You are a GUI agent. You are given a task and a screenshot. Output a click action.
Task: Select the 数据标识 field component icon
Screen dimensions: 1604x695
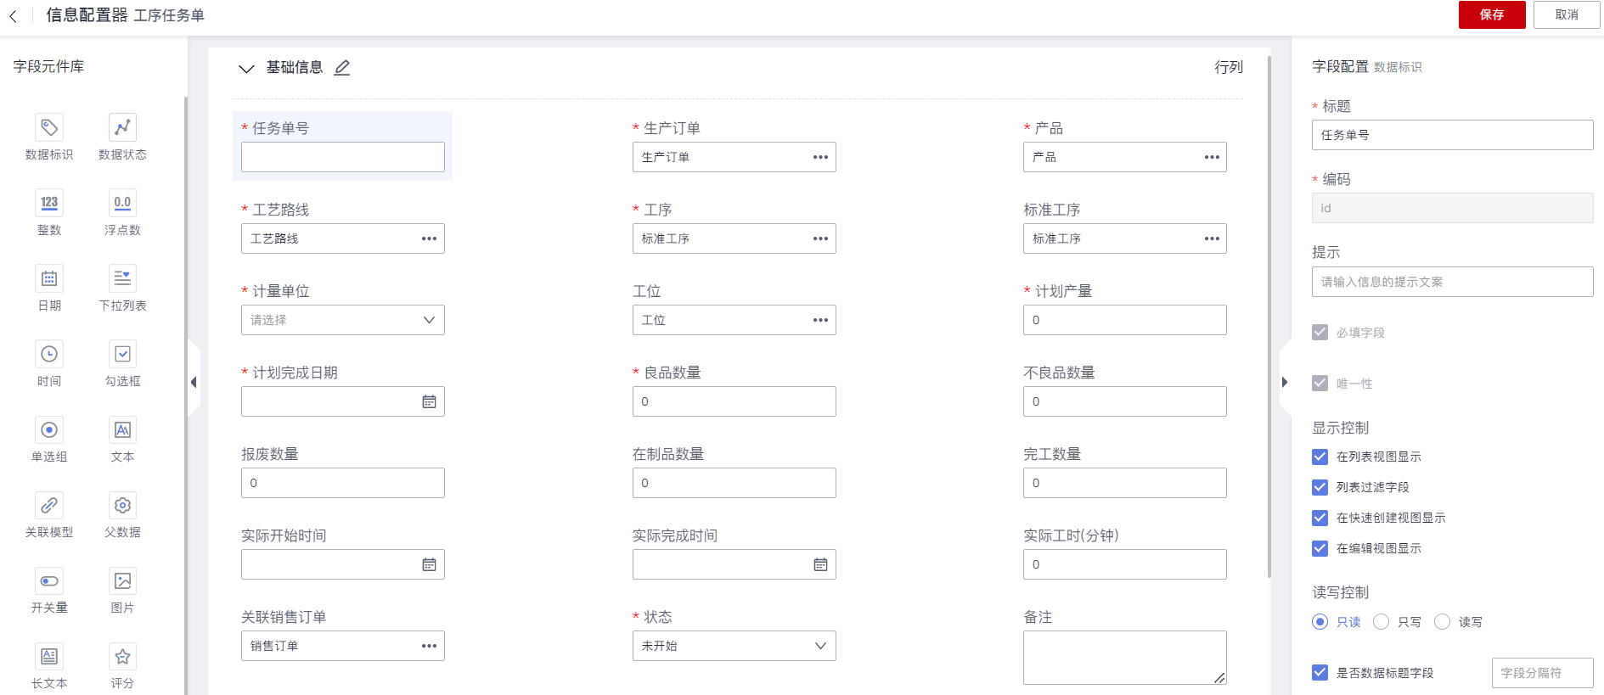point(49,127)
